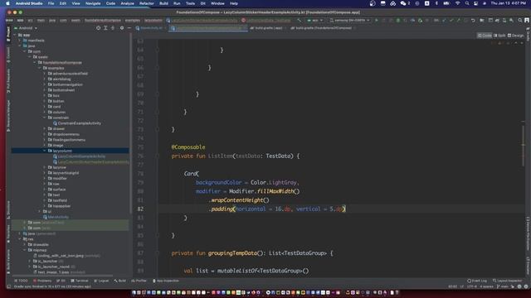The width and height of the screenshot is (531, 298).
Task: Click the editor vertical scrollbar
Action: (x=523, y=146)
